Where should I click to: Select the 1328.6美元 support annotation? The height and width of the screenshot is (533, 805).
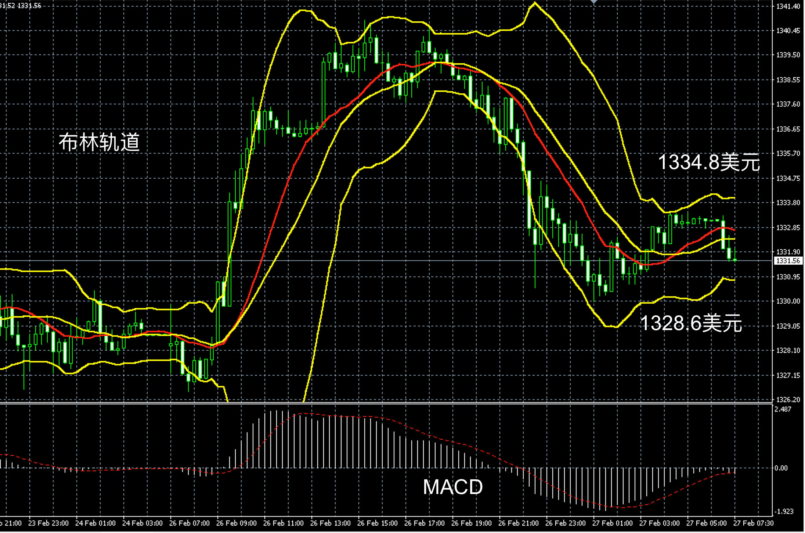coord(691,323)
